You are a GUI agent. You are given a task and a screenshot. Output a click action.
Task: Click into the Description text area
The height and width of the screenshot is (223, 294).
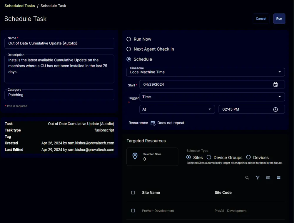(59, 69)
